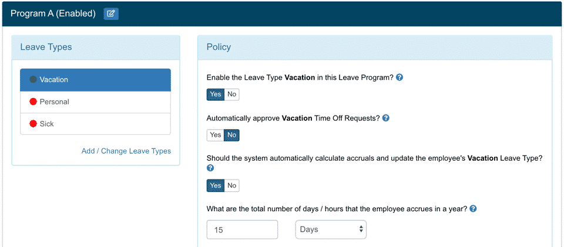Select the Personal leave type

[95, 102]
